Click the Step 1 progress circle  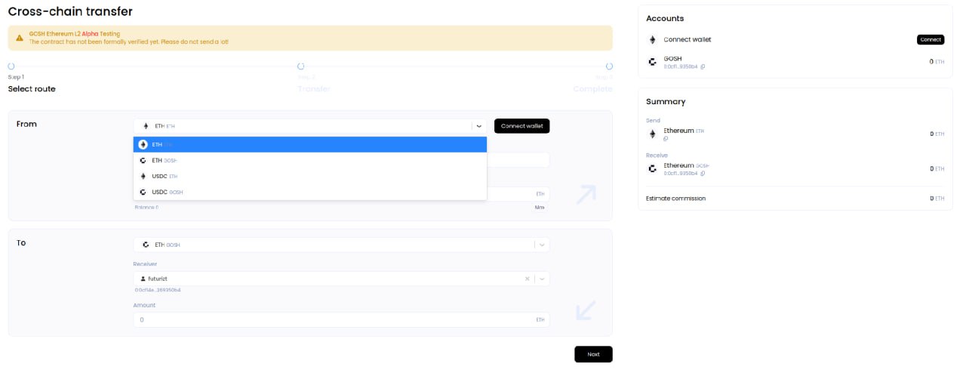pyautogui.click(x=11, y=66)
